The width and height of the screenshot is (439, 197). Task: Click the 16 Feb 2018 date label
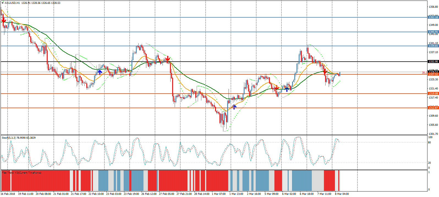click(x=8, y=194)
